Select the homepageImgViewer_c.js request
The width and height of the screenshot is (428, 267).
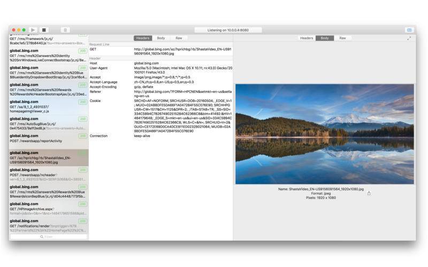49,106
